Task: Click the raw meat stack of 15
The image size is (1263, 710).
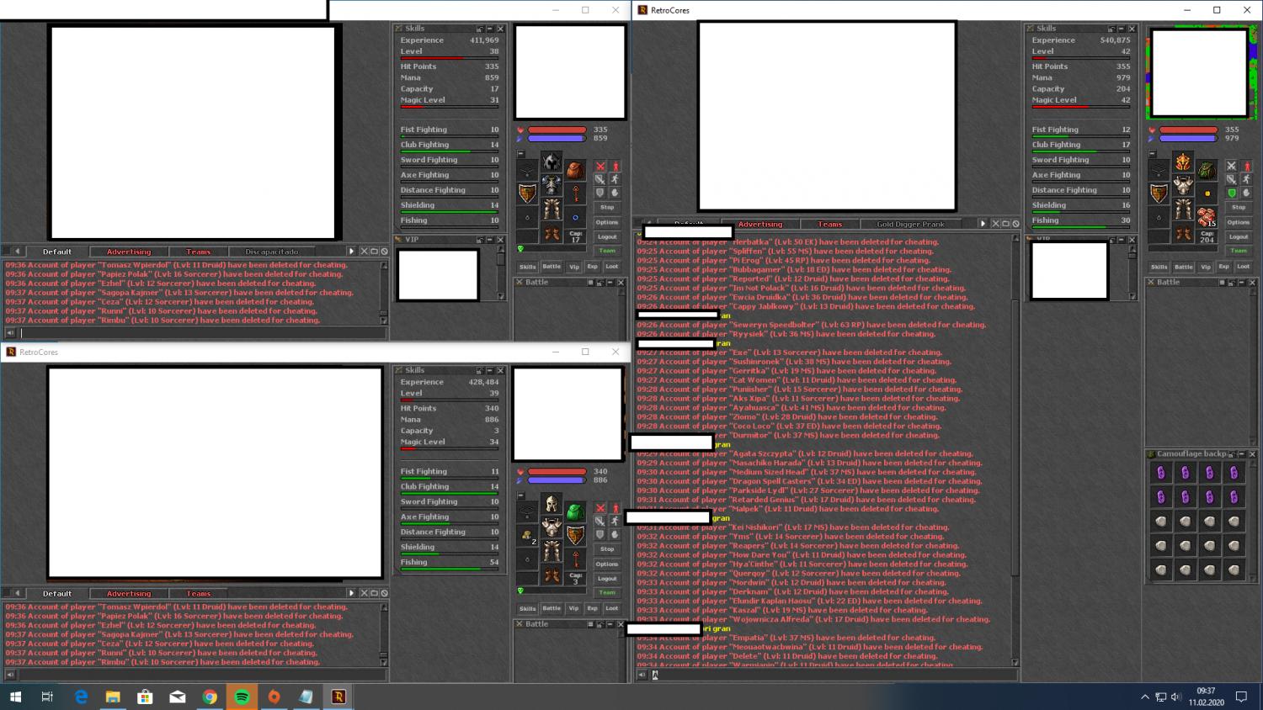Action: click(1207, 217)
